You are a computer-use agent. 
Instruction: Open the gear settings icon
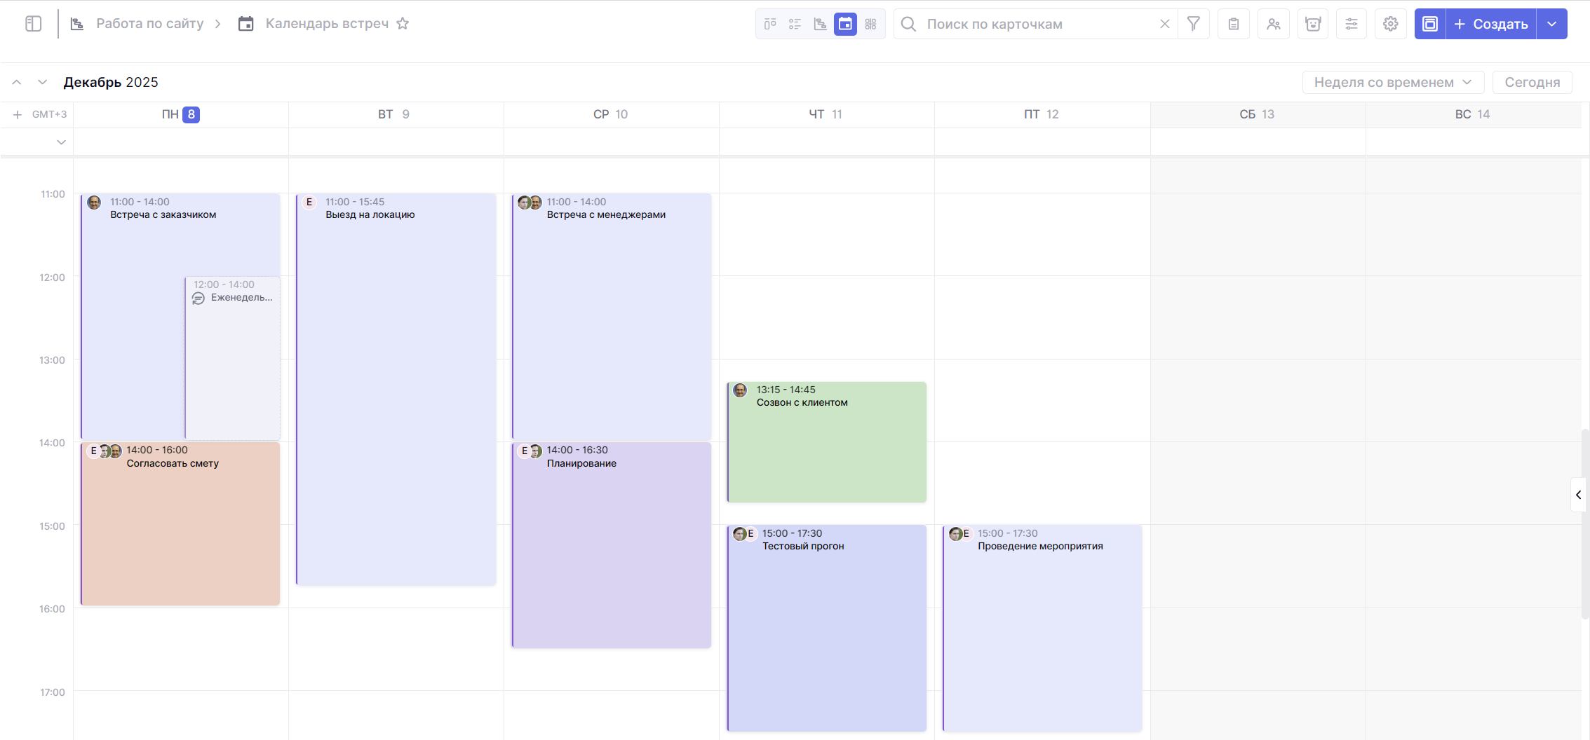tap(1391, 24)
